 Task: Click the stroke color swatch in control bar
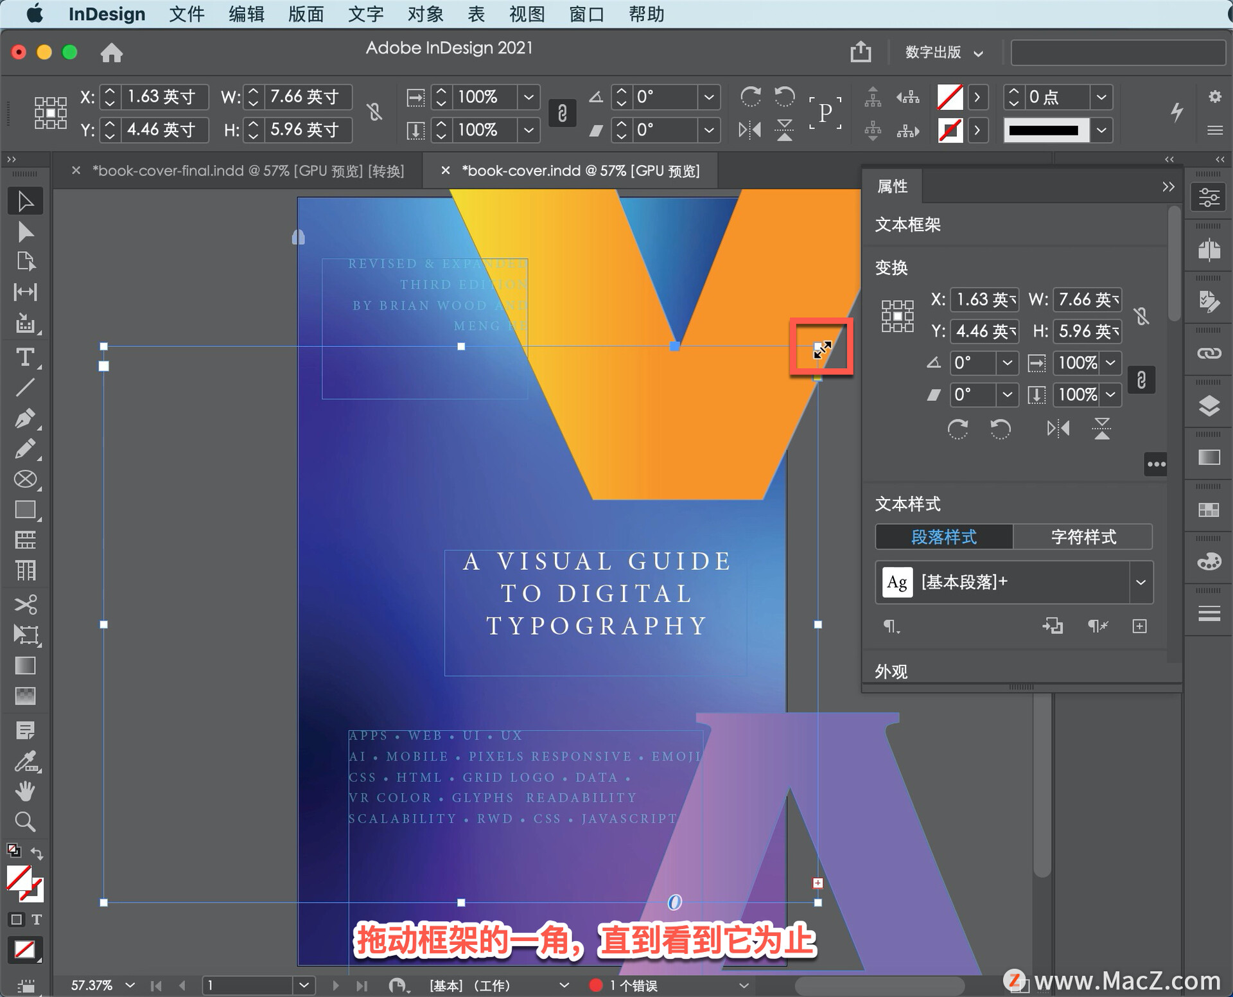(950, 130)
